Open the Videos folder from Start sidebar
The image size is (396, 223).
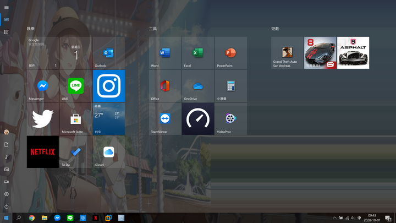pyautogui.click(x=6, y=182)
